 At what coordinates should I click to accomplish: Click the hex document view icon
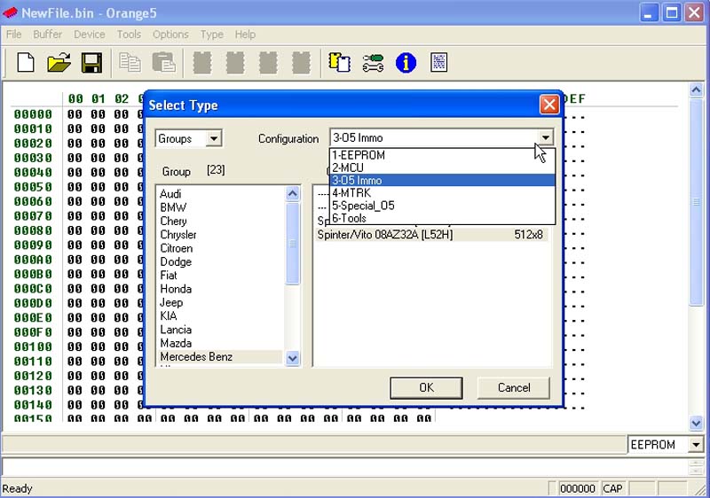click(x=438, y=62)
